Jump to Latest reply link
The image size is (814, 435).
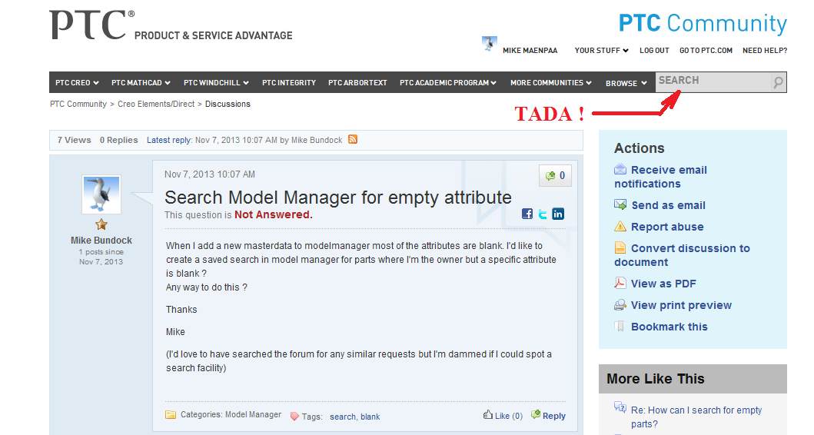click(168, 140)
